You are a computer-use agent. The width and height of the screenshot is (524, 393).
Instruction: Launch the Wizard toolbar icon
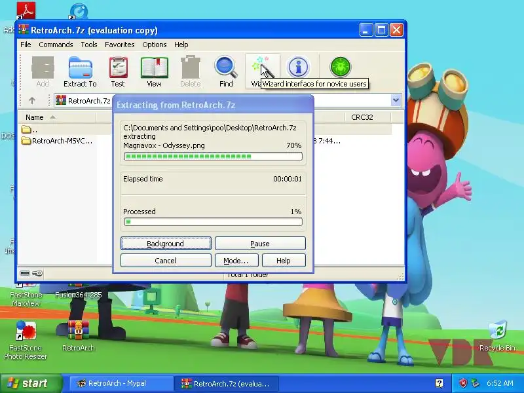262,71
